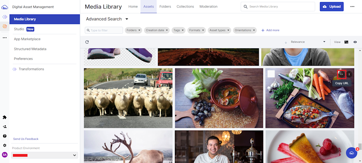Open the floating Cloudinary chat bubble

(x=352, y=153)
